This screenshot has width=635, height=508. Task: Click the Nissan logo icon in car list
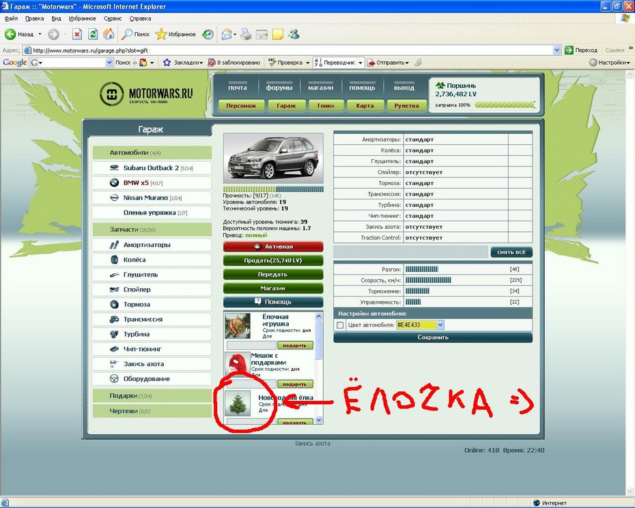click(114, 198)
